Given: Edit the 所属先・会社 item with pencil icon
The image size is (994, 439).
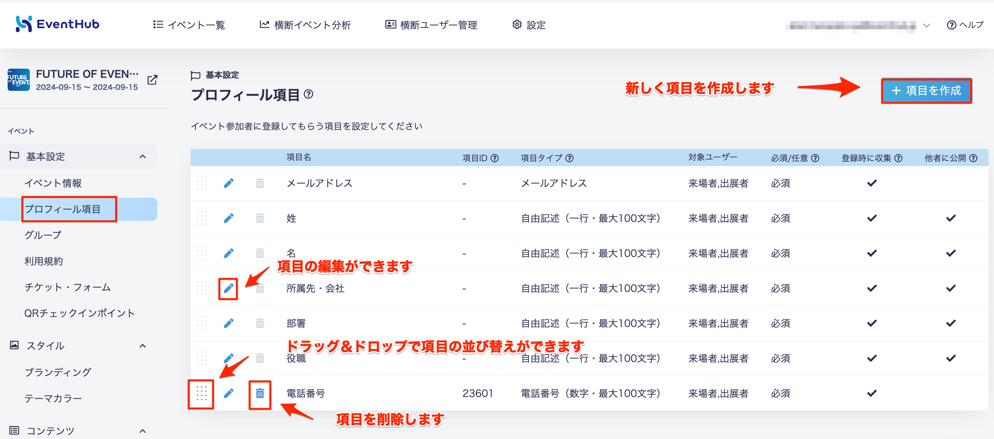Looking at the screenshot, I should point(229,289).
